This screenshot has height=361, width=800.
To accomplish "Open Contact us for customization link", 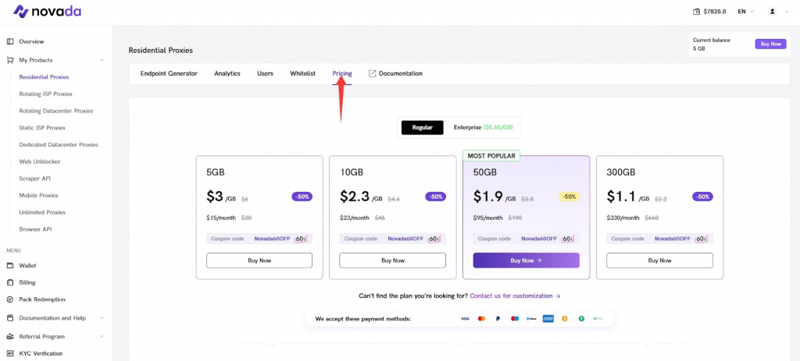I will [515, 296].
